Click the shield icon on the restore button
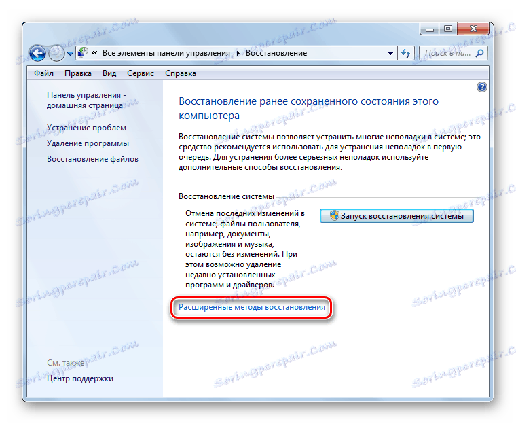 pyautogui.click(x=334, y=216)
